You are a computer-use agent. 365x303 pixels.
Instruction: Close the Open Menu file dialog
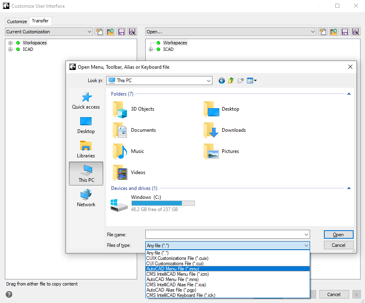[350, 67]
